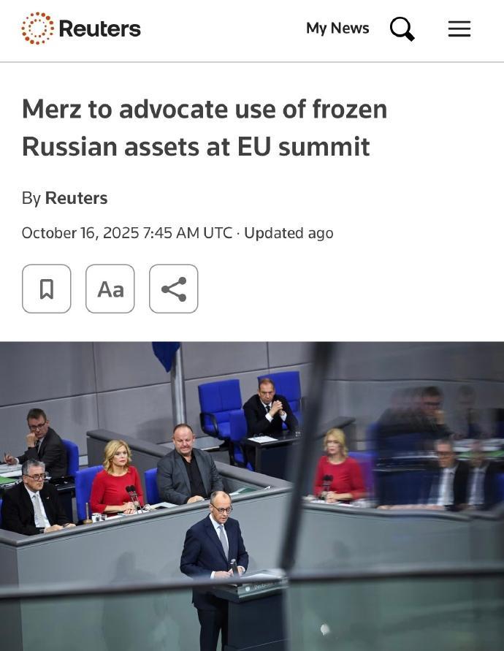Share the article via the share icon
The image size is (504, 651).
[174, 289]
